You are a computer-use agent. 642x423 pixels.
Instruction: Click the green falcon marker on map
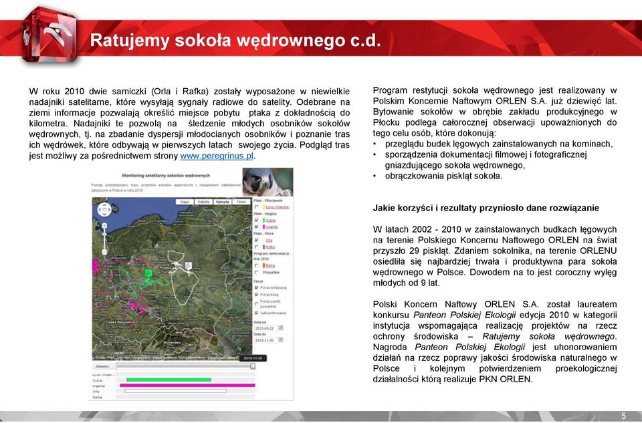coord(148,273)
